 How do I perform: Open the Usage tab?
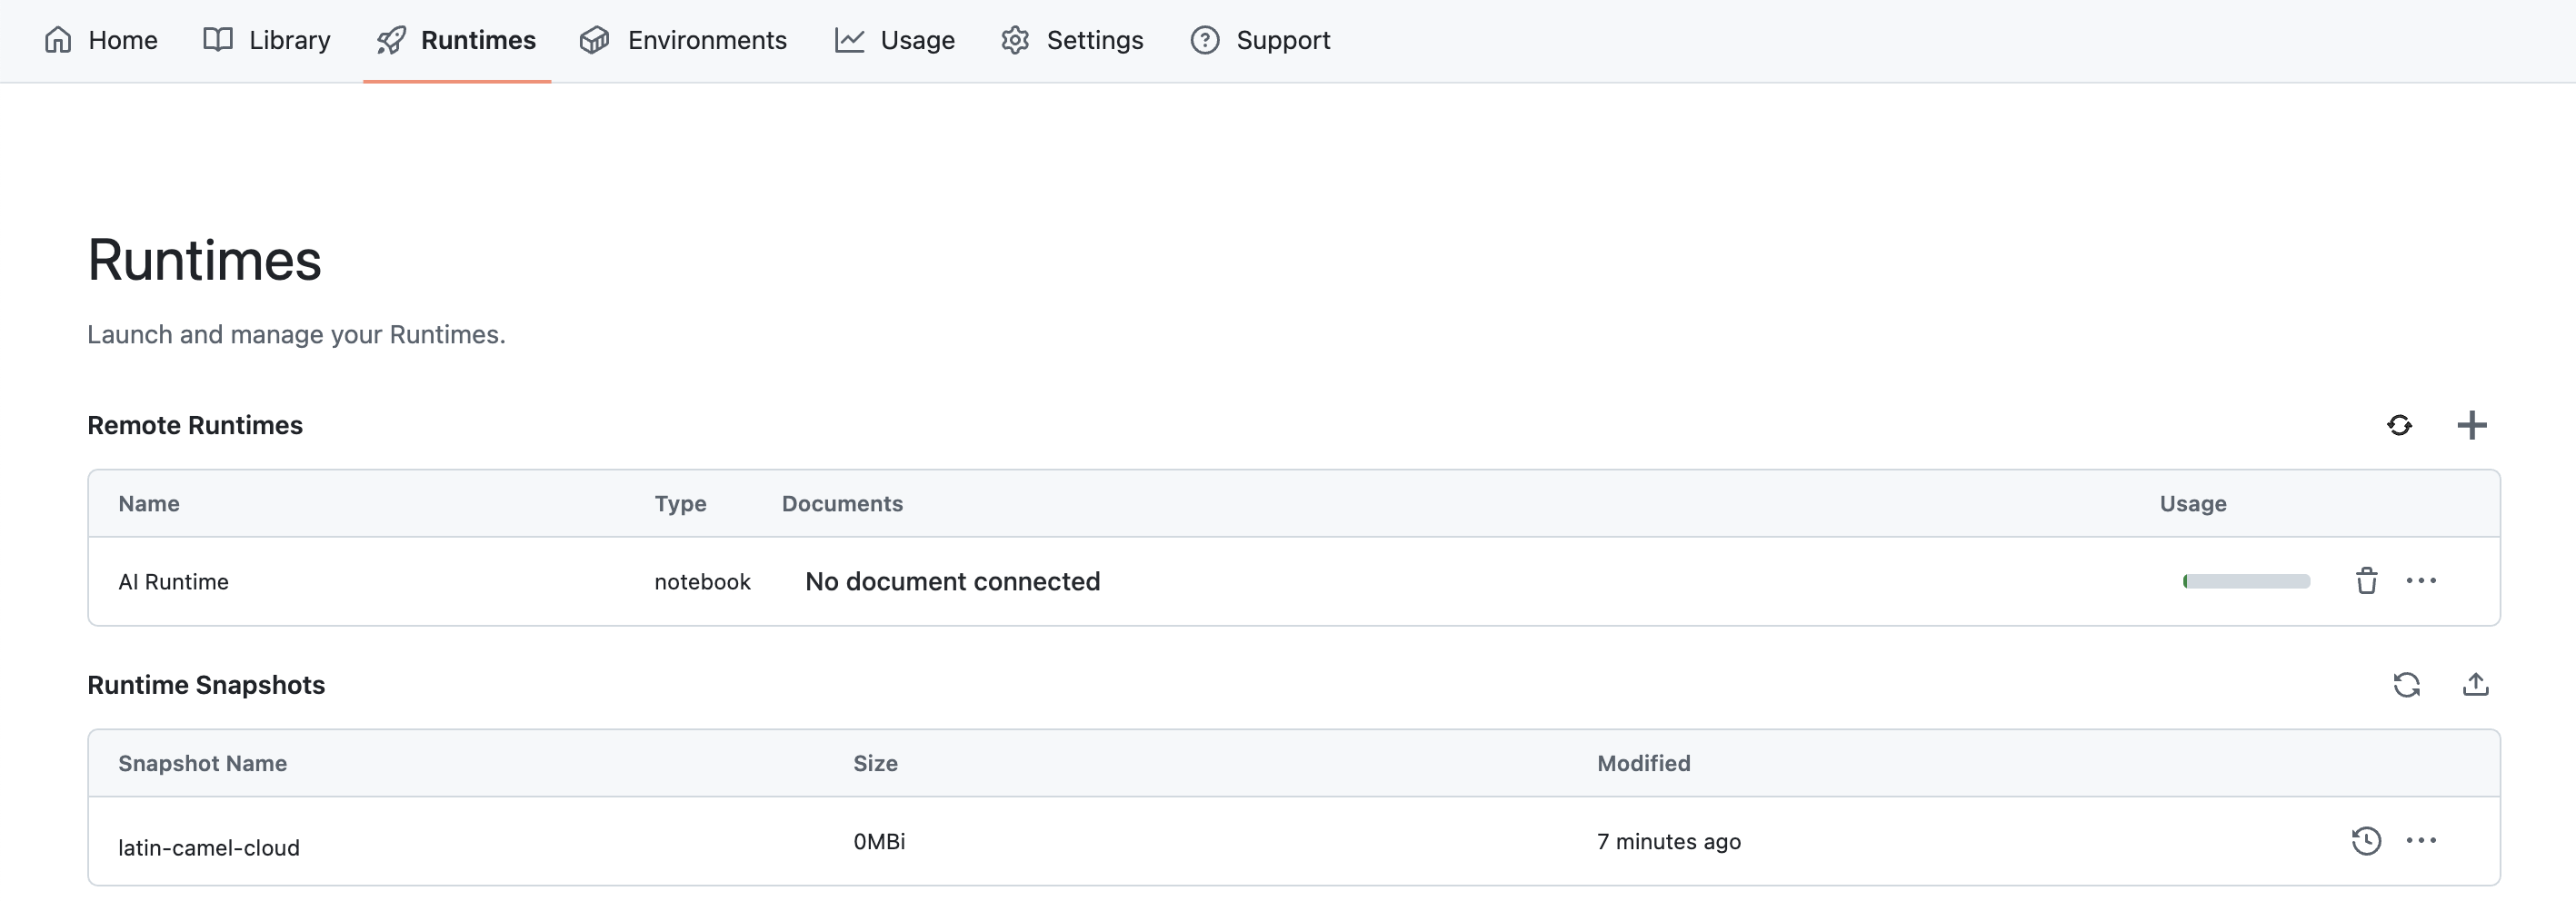895,40
